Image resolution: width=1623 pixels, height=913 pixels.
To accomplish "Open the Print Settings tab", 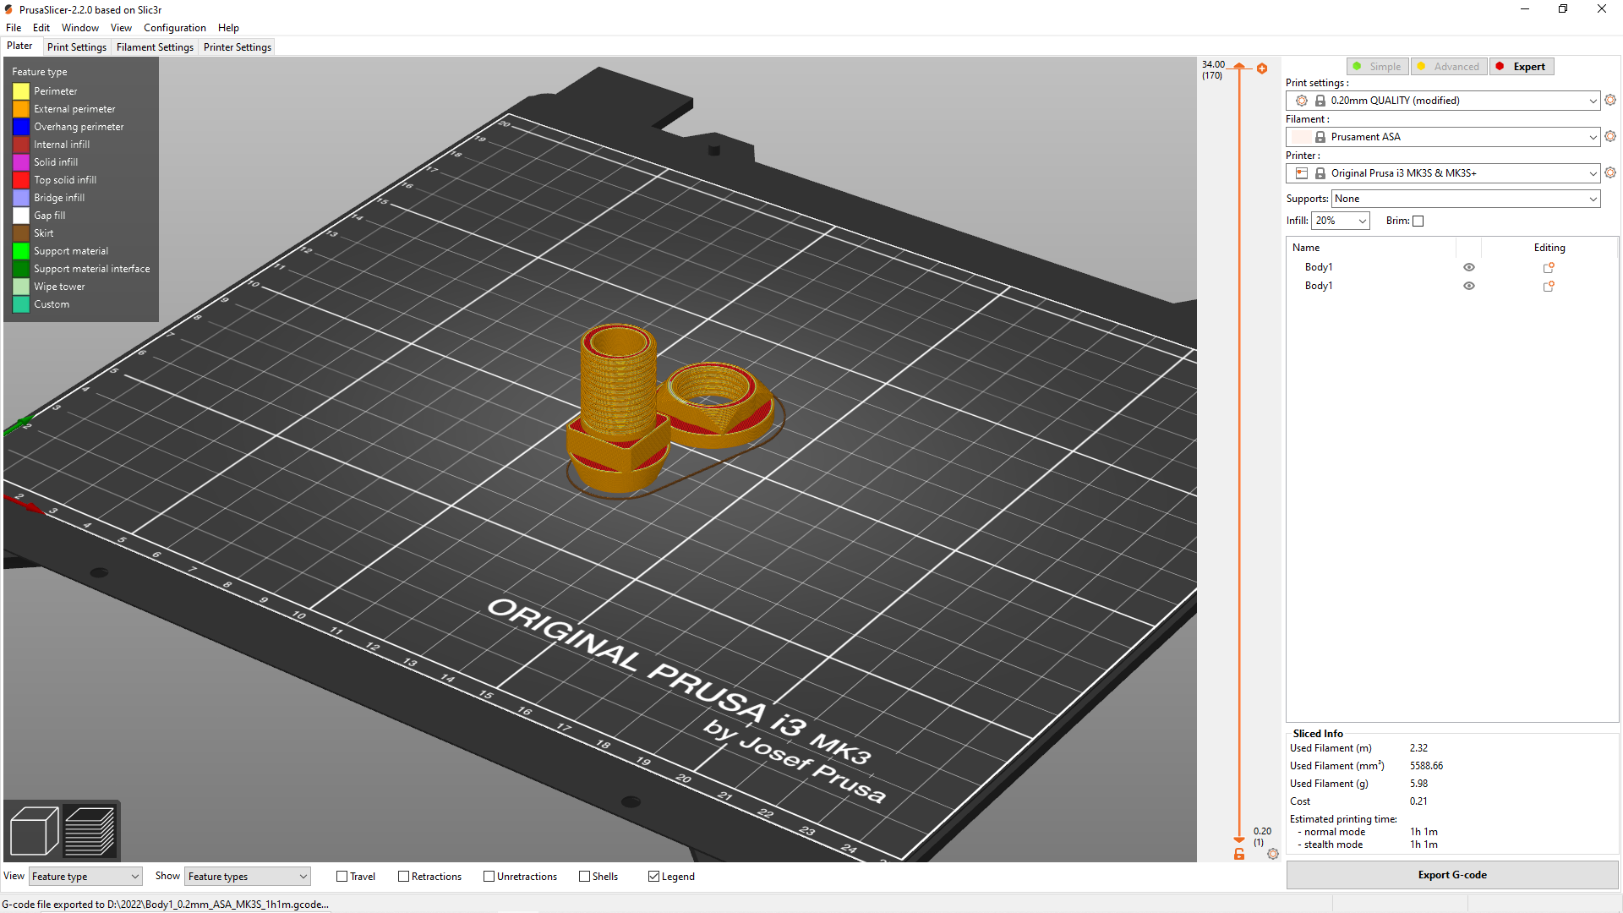I will [76, 46].
